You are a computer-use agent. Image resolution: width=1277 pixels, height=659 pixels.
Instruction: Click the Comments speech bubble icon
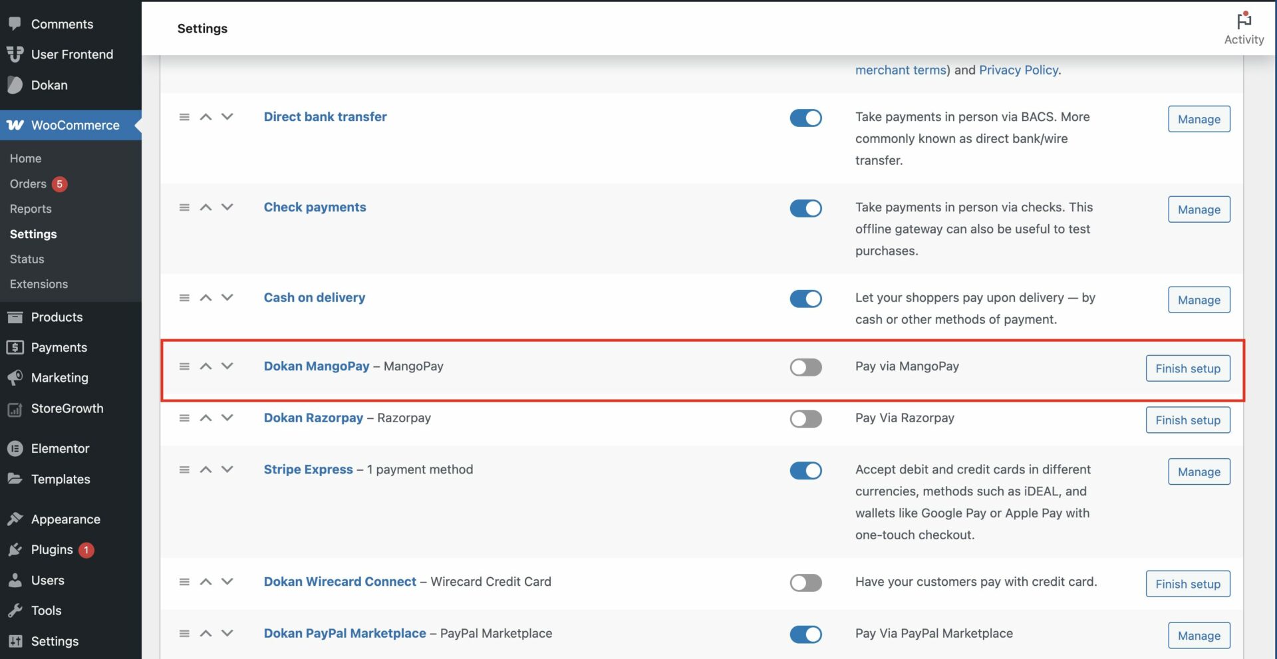coord(15,23)
